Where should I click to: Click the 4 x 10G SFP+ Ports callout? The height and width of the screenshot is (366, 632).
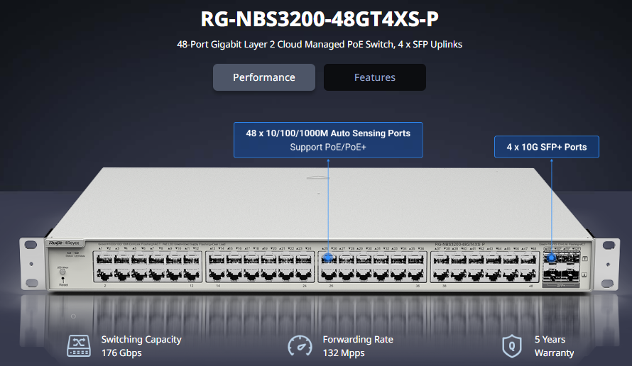[x=547, y=147]
